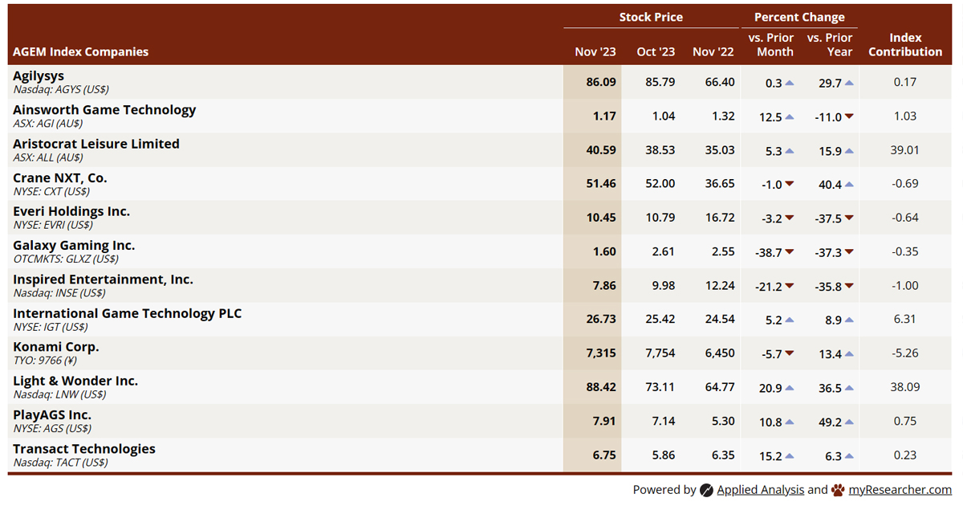Click Light & Wonder prior-month up arrow

(x=790, y=388)
